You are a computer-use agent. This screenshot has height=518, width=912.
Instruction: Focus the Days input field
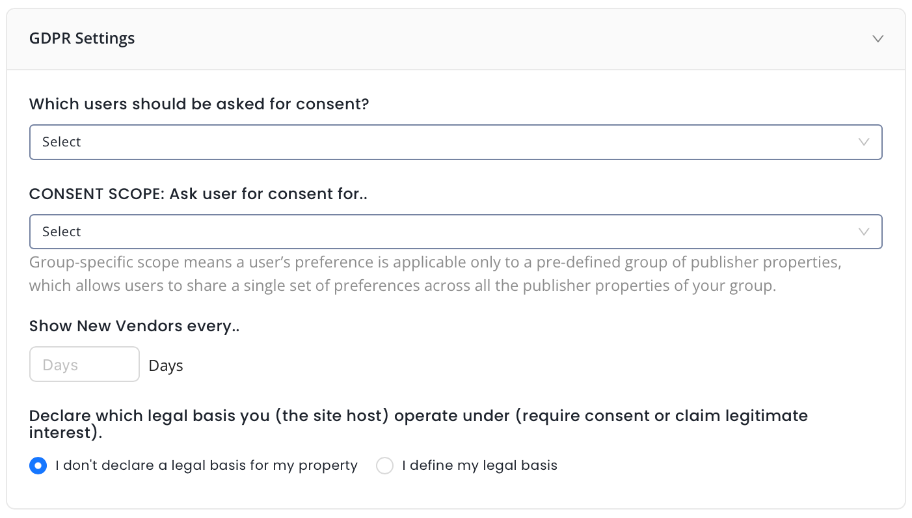(x=85, y=364)
